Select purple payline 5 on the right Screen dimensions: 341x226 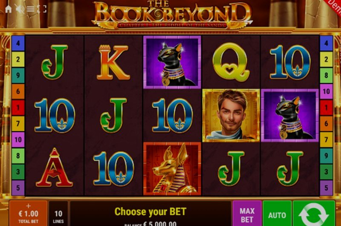[326, 188]
